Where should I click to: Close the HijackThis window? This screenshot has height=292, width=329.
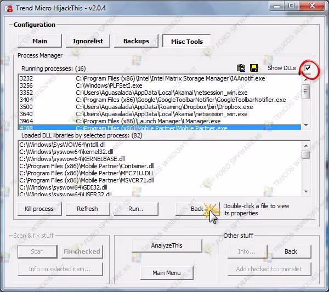tap(312, 5)
